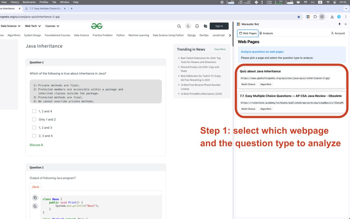Click the GeeksforGeeks logo

(x=97, y=26)
